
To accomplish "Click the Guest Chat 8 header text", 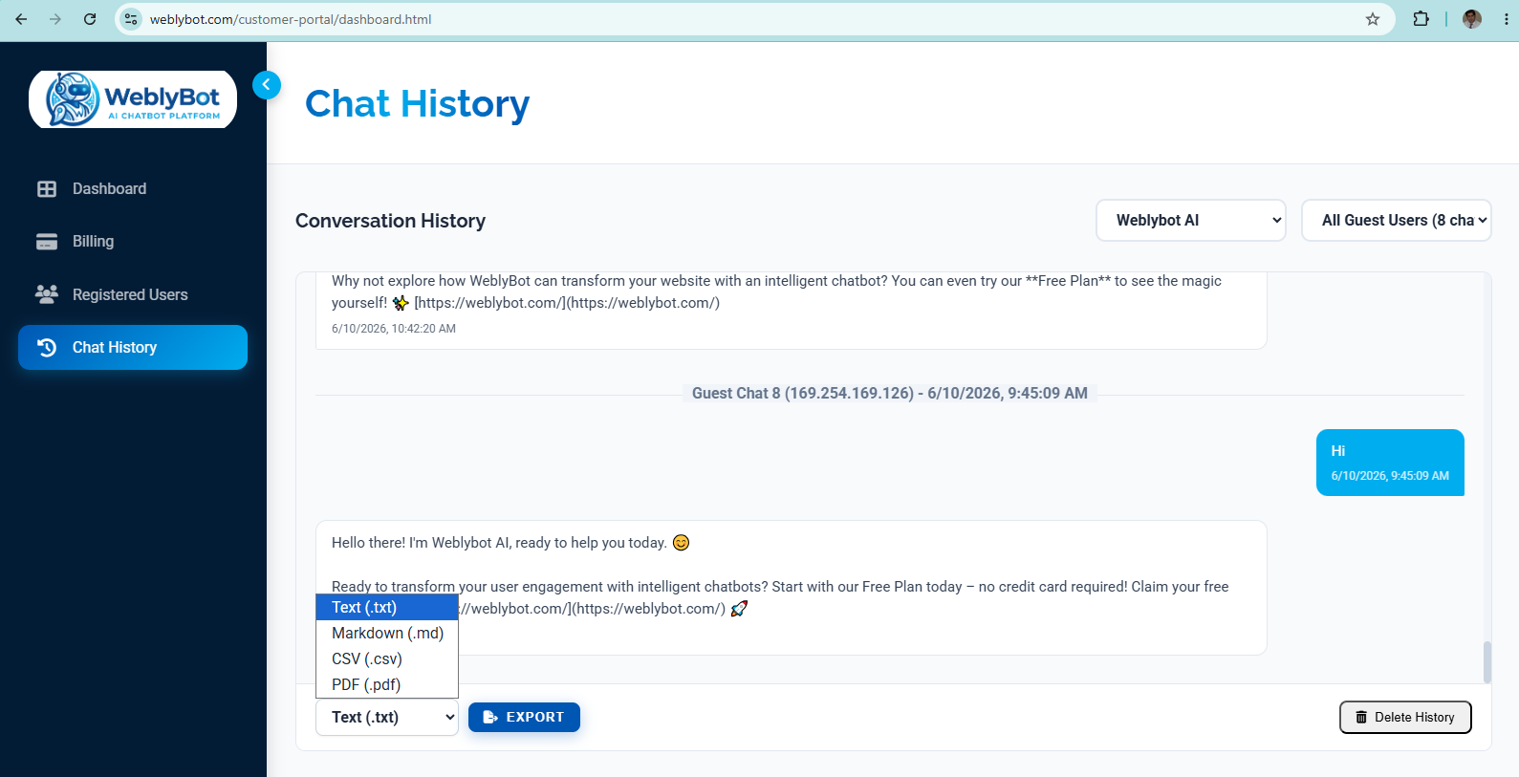I will (890, 394).
